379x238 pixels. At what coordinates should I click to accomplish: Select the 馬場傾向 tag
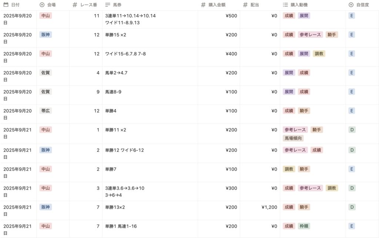293,138
